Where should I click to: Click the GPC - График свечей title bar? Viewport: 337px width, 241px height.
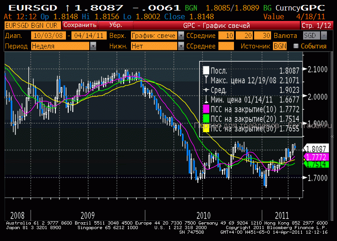pos(217,26)
